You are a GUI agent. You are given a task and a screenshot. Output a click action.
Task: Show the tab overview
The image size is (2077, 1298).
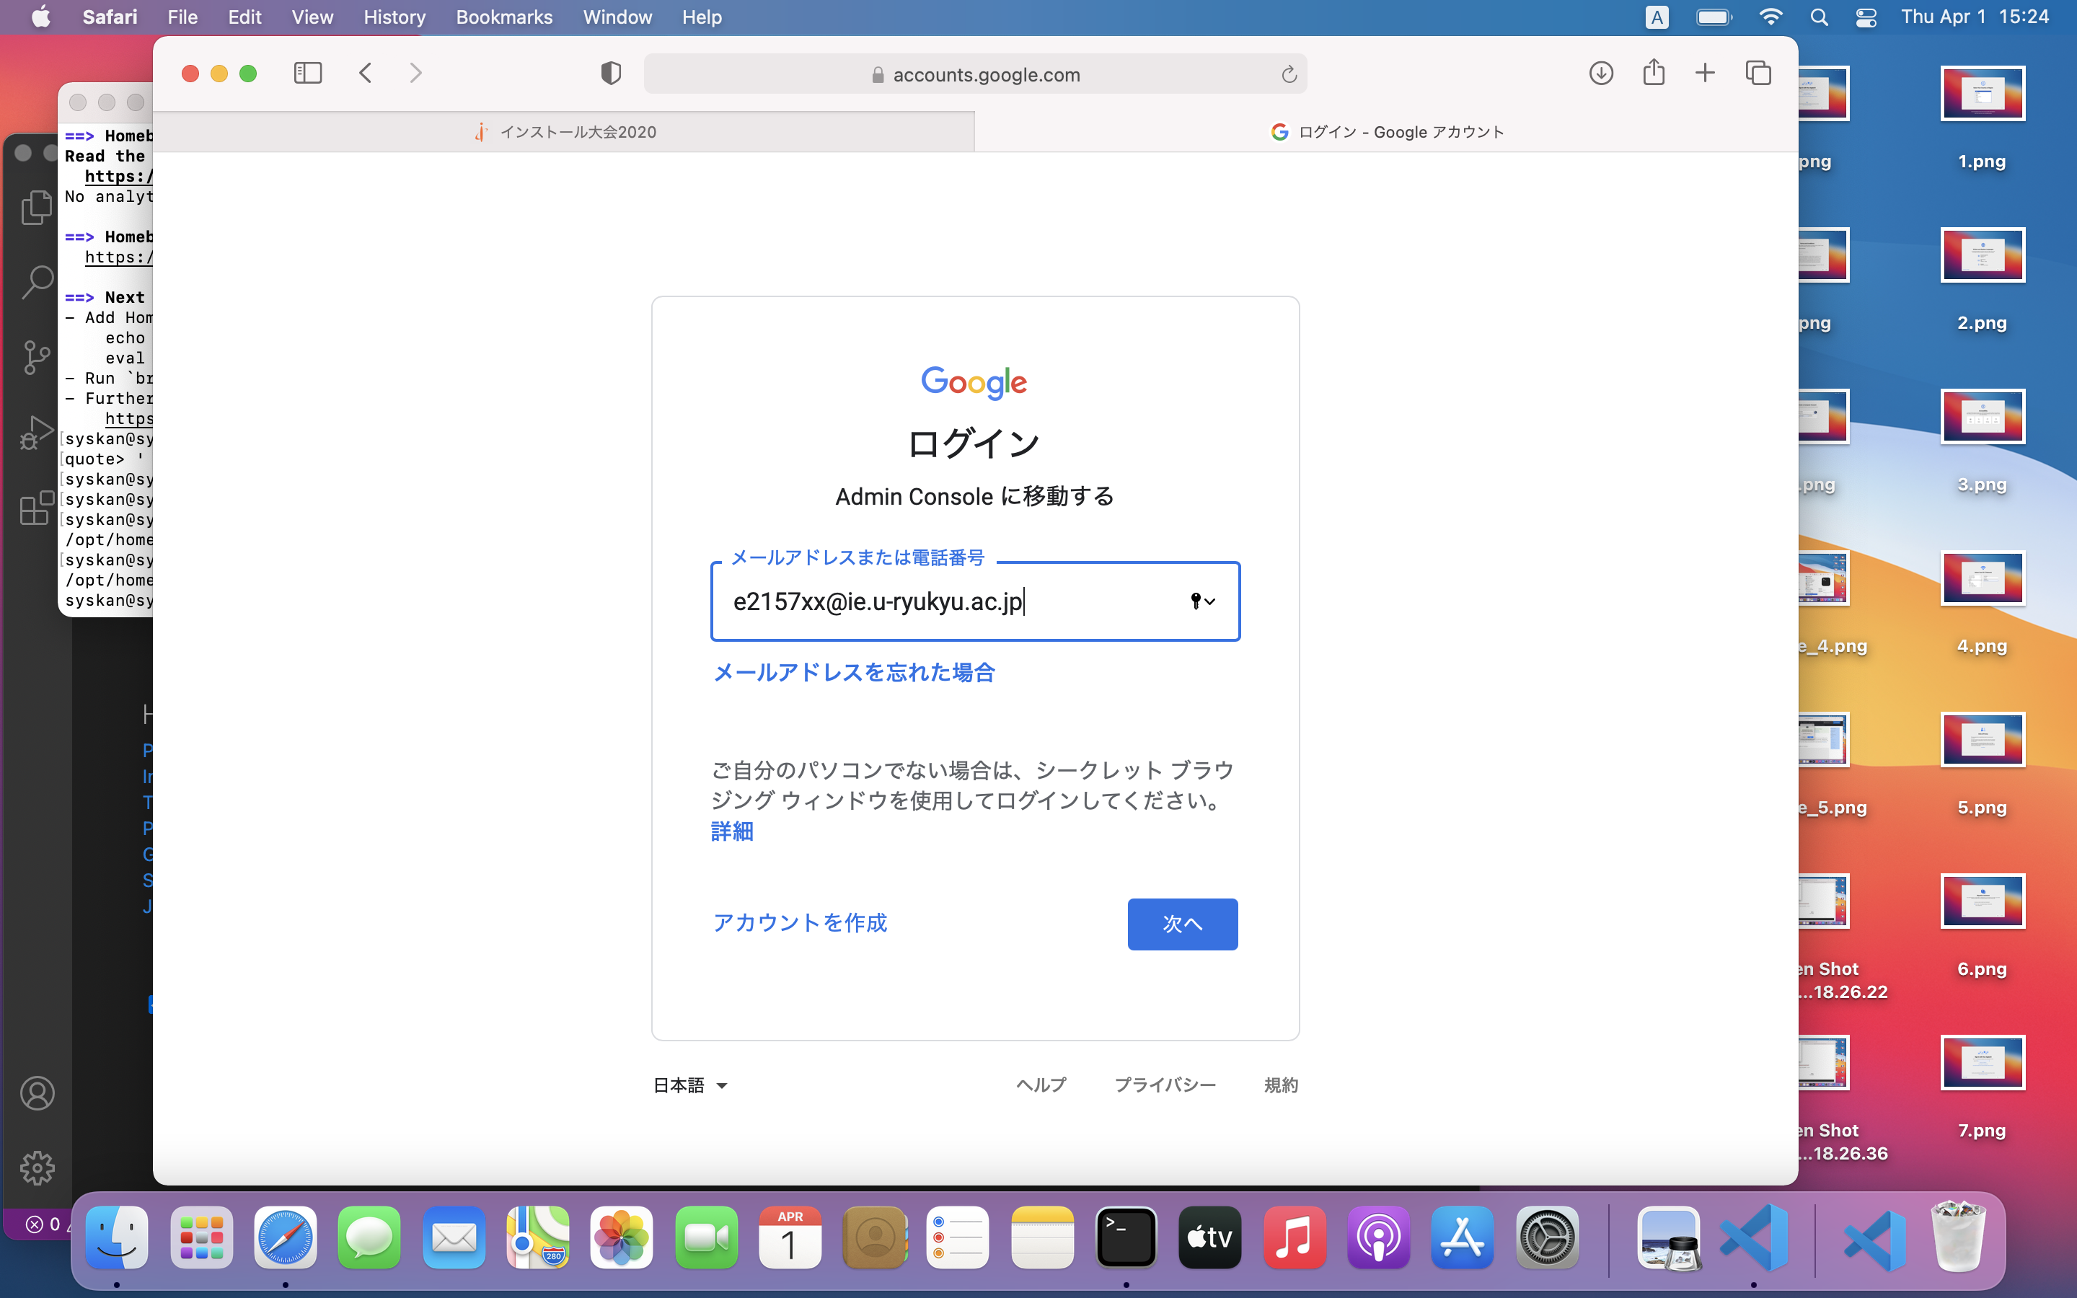click(1758, 74)
